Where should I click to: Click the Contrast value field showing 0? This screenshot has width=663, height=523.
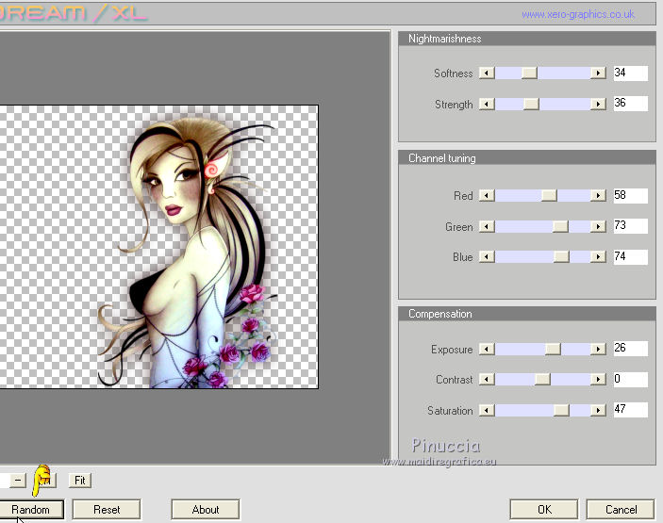(x=630, y=379)
